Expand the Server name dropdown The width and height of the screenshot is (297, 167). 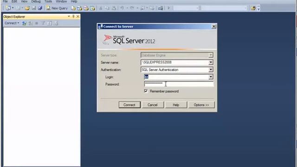(x=211, y=62)
